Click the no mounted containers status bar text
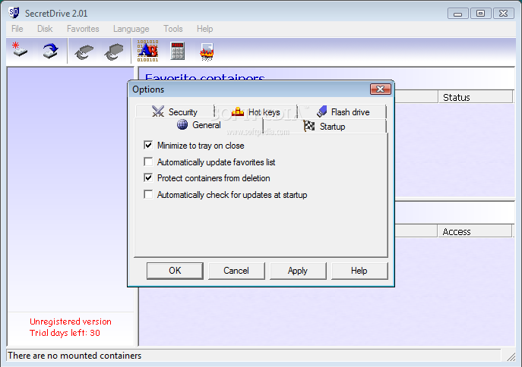Viewport: 522px width, 367px height. click(x=74, y=356)
